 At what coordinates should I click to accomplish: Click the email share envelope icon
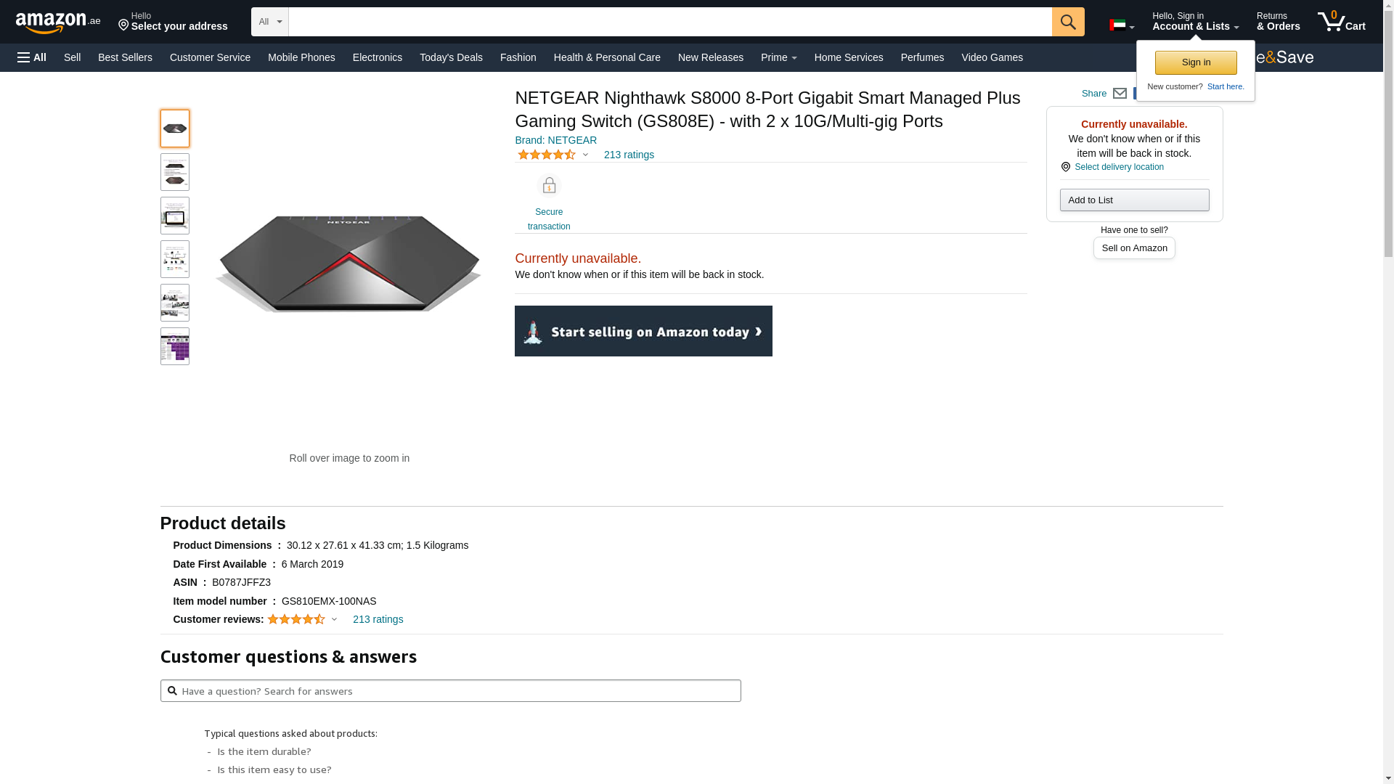(1120, 94)
